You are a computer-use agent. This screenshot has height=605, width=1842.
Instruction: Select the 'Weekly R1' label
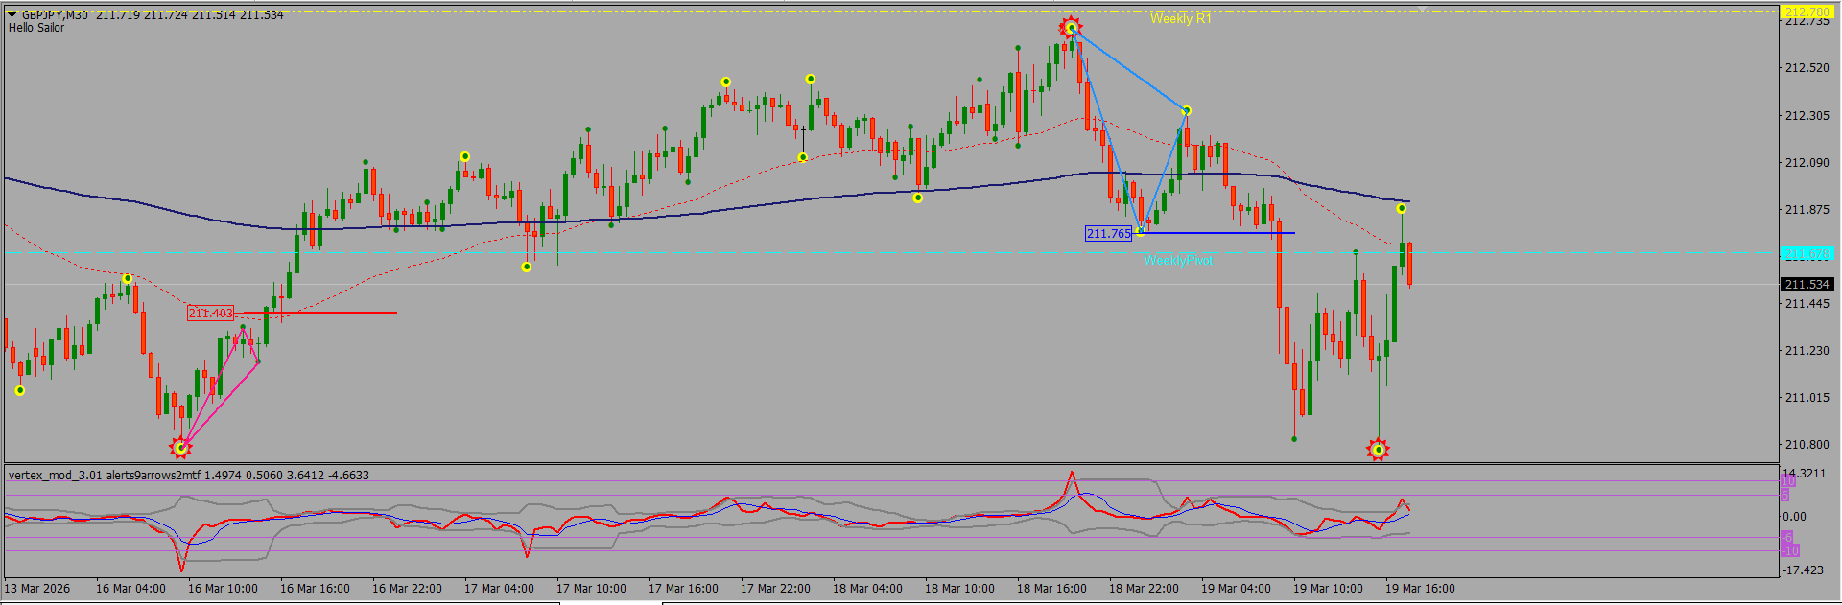1180,18
